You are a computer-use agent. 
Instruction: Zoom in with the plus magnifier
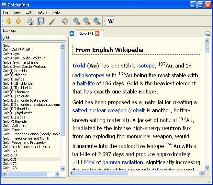[77, 21]
